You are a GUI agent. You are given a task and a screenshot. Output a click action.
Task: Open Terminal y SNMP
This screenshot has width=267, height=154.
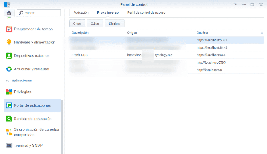click(x=32, y=146)
